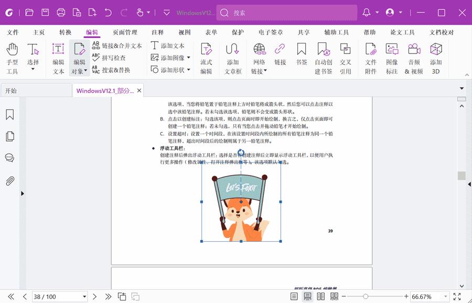Click Image Annotation (图像标注)
The image size is (472, 303).
pyautogui.click(x=392, y=58)
